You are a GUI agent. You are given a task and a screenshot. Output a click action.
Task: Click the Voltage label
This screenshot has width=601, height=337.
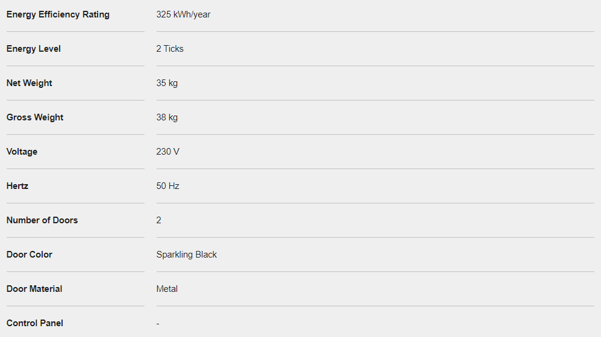[x=22, y=152]
